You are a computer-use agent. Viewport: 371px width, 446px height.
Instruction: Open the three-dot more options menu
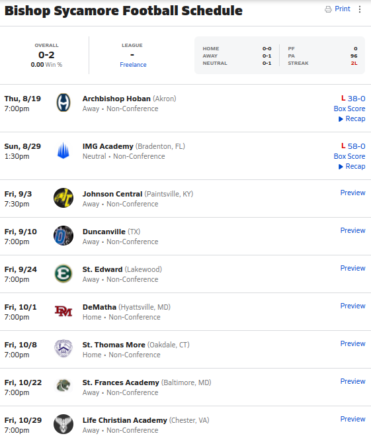pos(360,9)
